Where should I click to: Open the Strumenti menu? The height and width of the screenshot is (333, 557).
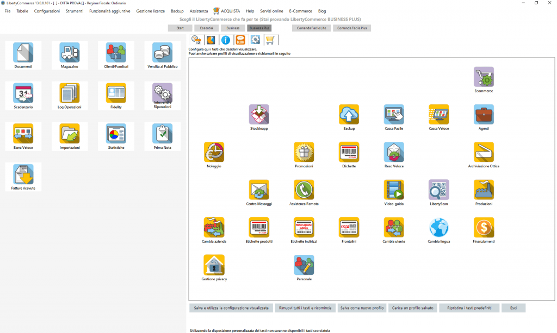(x=75, y=11)
